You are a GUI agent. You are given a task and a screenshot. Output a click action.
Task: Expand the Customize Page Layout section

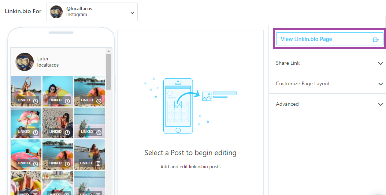coord(381,84)
